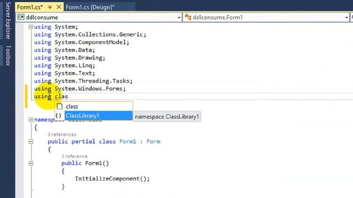Click the 'using System.ComponentModel;' line
353x198 pixels.
point(82,42)
